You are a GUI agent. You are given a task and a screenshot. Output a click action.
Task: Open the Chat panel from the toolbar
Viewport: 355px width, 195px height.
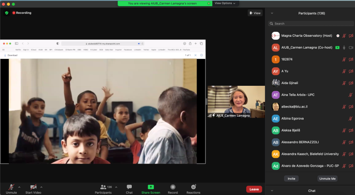click(129, 187)
